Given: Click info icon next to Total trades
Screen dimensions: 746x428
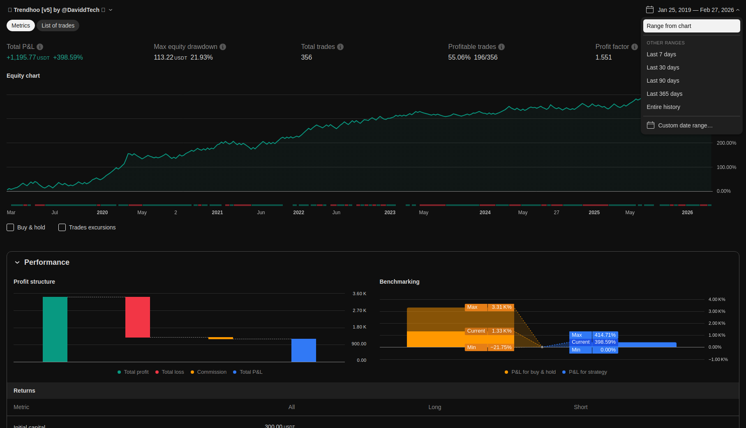Looking at the screenshot, I should (x=340, y=47).
